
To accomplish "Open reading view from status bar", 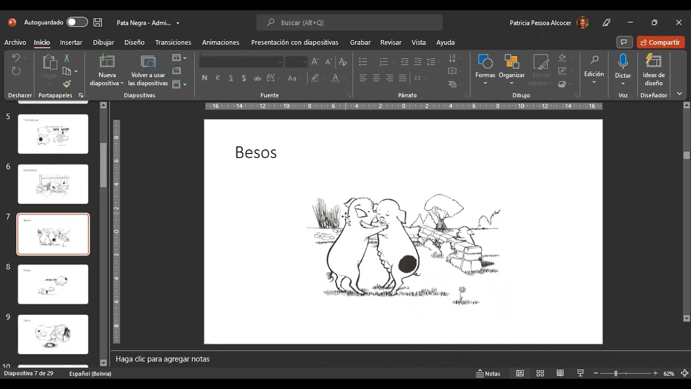I will tap(560, 373).
